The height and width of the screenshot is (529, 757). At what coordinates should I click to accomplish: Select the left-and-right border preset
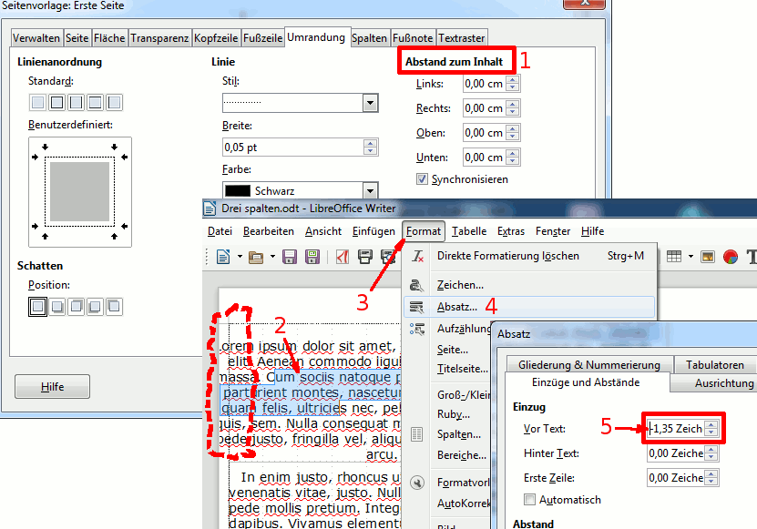coord(76,102)
